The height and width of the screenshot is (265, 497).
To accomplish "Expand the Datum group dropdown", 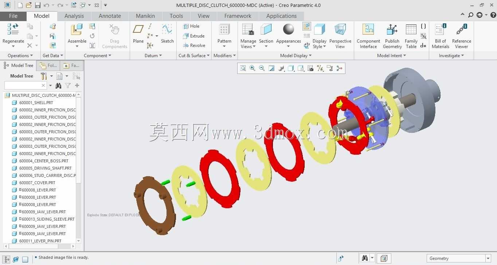I will 153,56.
